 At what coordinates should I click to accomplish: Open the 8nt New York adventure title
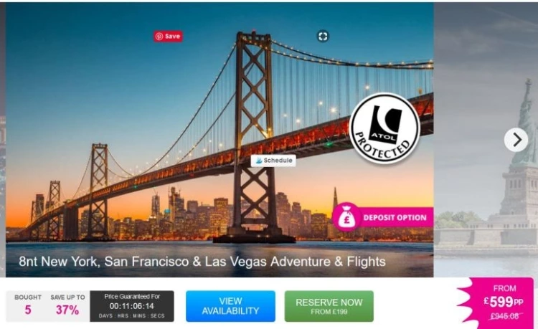(202, 262)
